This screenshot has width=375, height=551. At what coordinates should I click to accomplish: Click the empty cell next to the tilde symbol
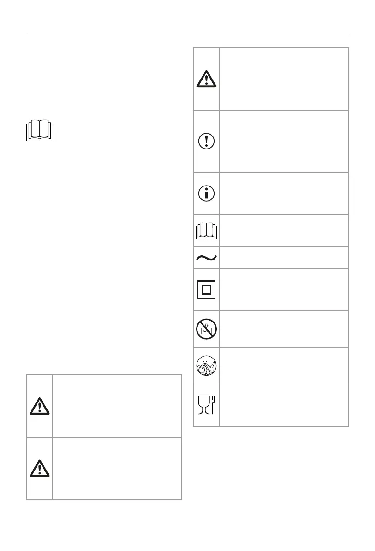pos(284,258)
